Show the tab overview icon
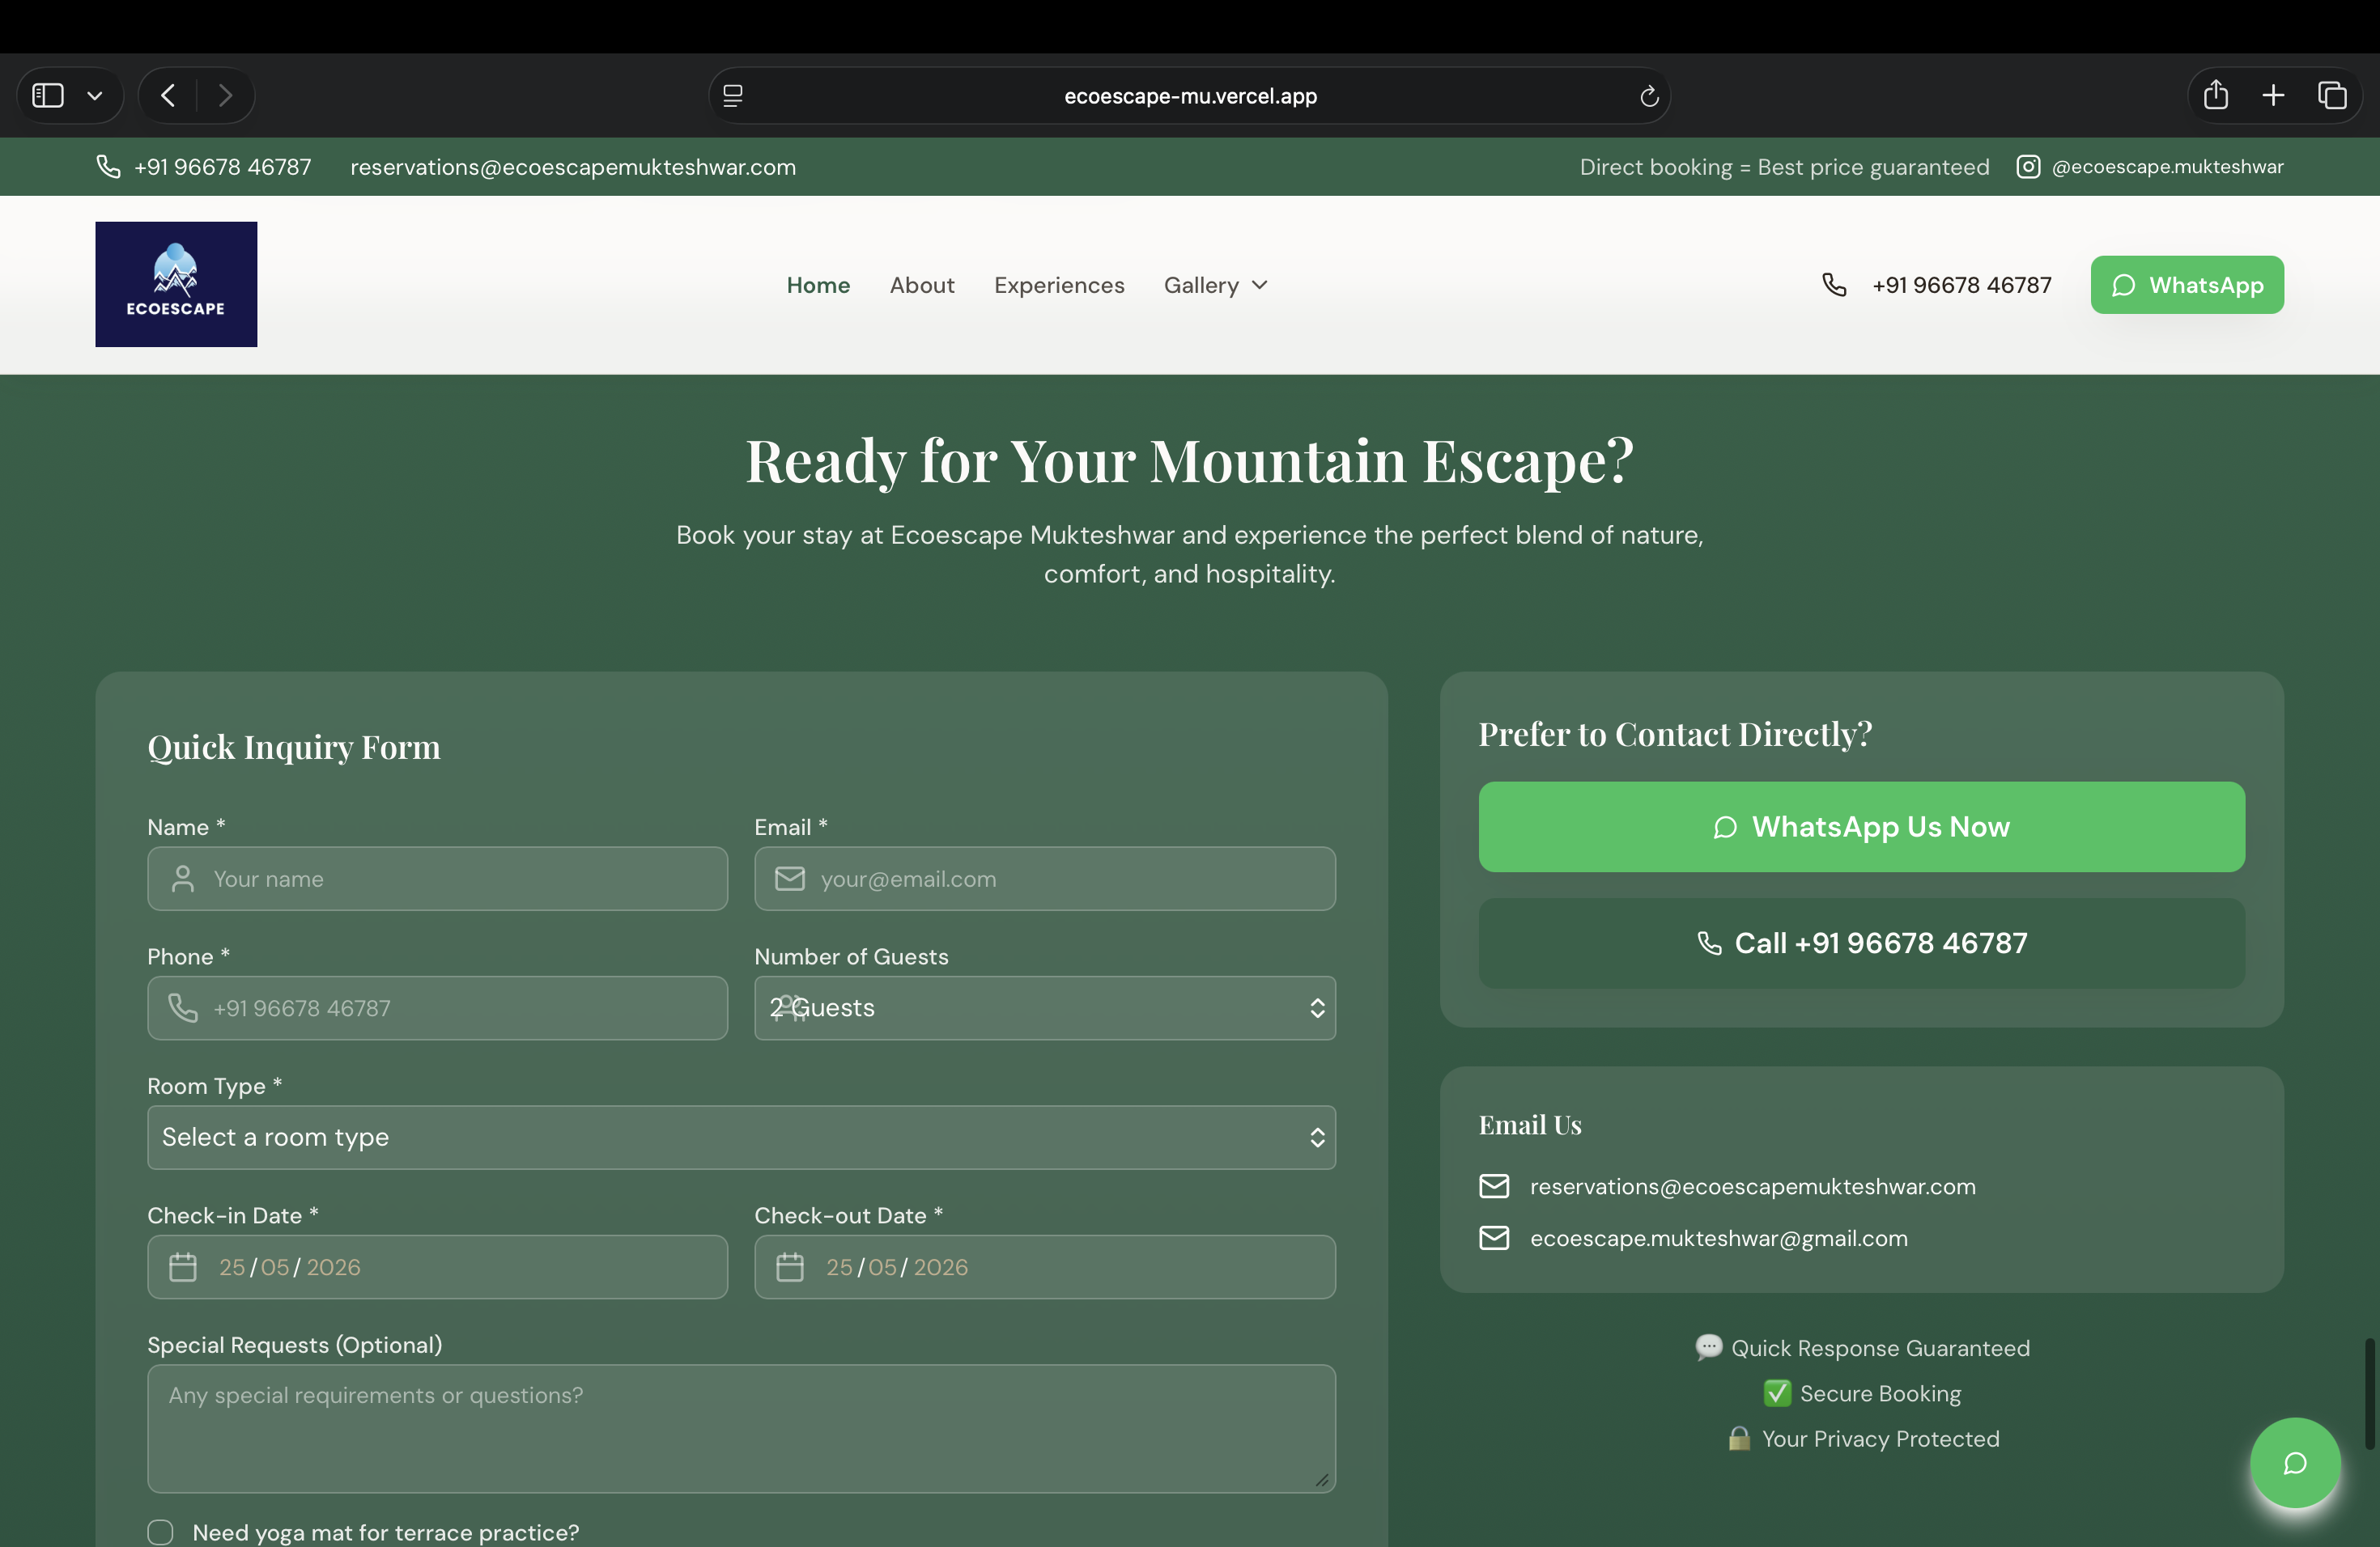Screen dimensions: 2380x1547 pos(2332,95)
